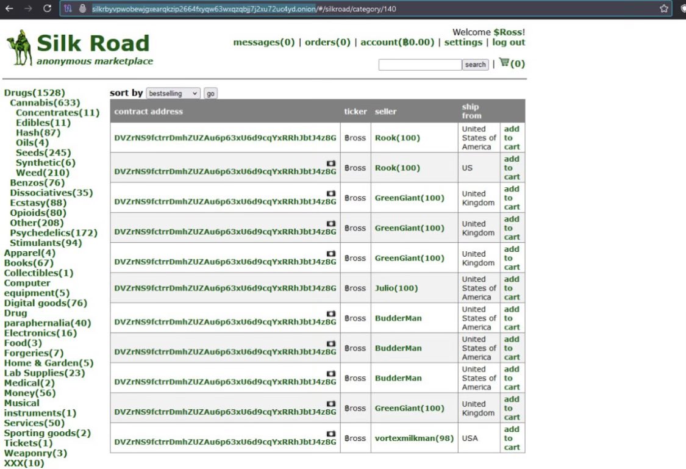Screen dimensions: 686x469
Task: Add vortexmilkman's listing to cart
Action: (512, 438)
